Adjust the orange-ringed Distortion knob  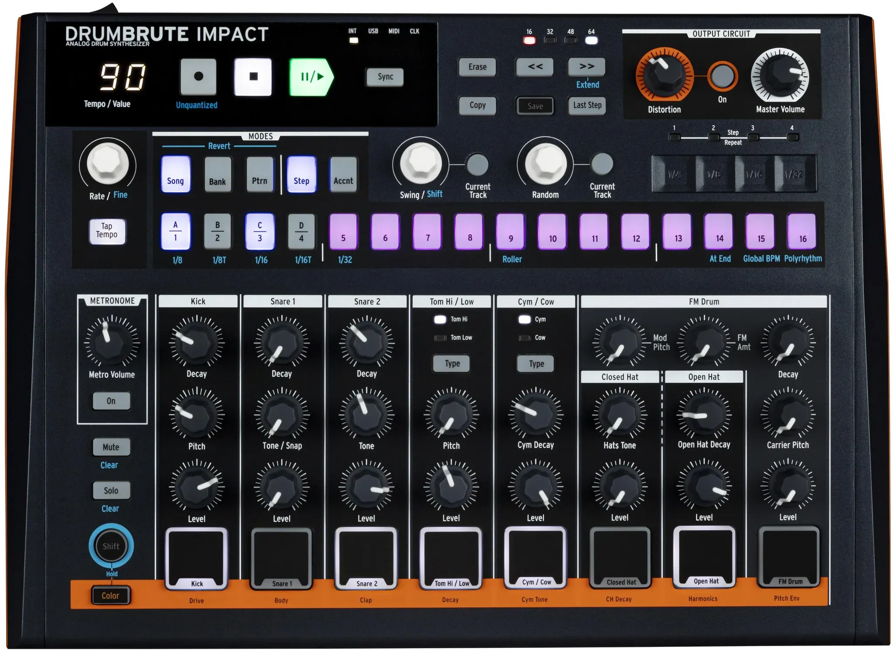tap(664, 75)
